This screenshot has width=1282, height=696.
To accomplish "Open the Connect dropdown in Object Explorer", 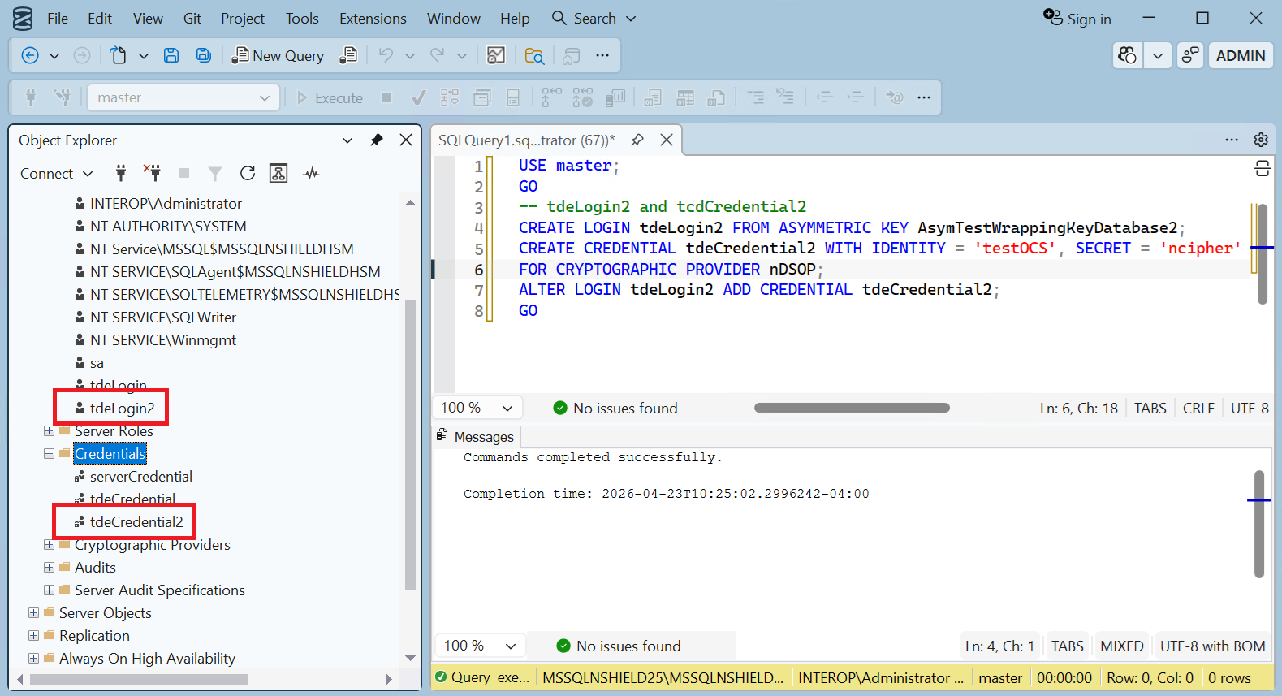I will pos(57,174).
